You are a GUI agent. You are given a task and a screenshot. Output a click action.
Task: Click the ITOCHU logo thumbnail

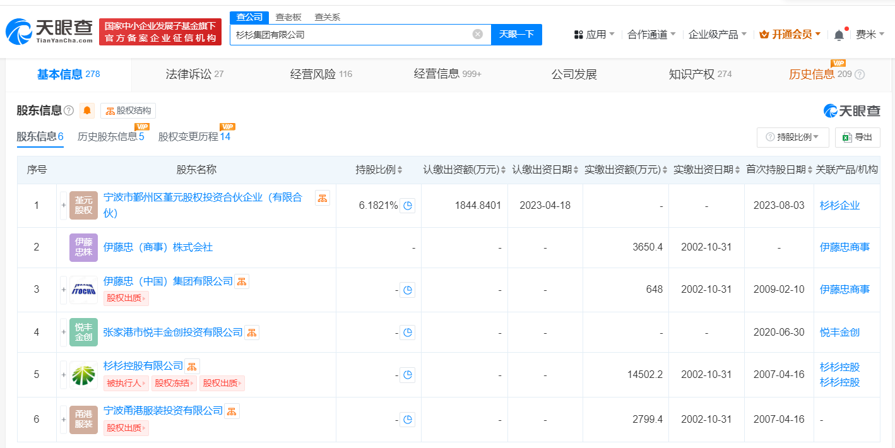84,290
